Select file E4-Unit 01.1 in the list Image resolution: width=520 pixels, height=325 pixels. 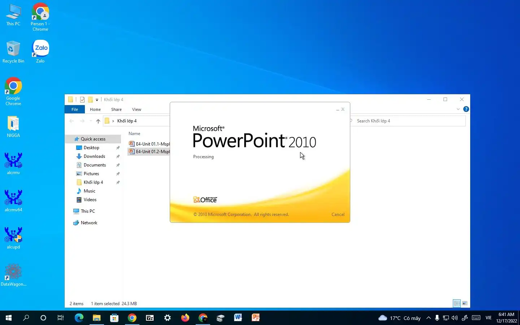coord(149,144)
